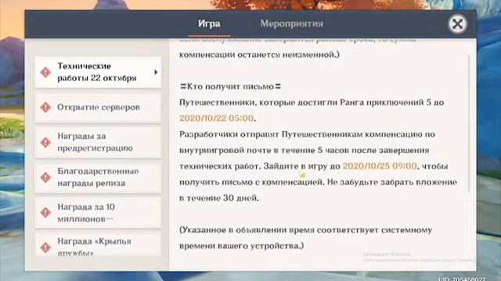The width and height of the screenshot is (501, 281).
Task: Click line 'времени вашего устройства.)'
Action: coord(242,246)
